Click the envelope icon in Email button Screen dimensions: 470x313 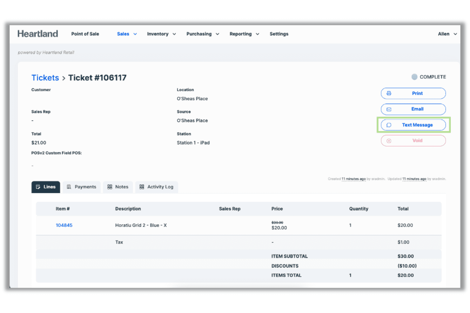[x=389, y=109]
